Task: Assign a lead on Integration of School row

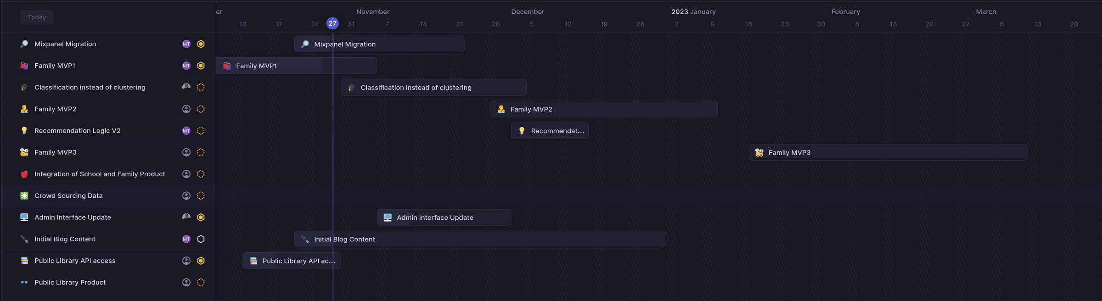Action: click(x=186, y=174)
